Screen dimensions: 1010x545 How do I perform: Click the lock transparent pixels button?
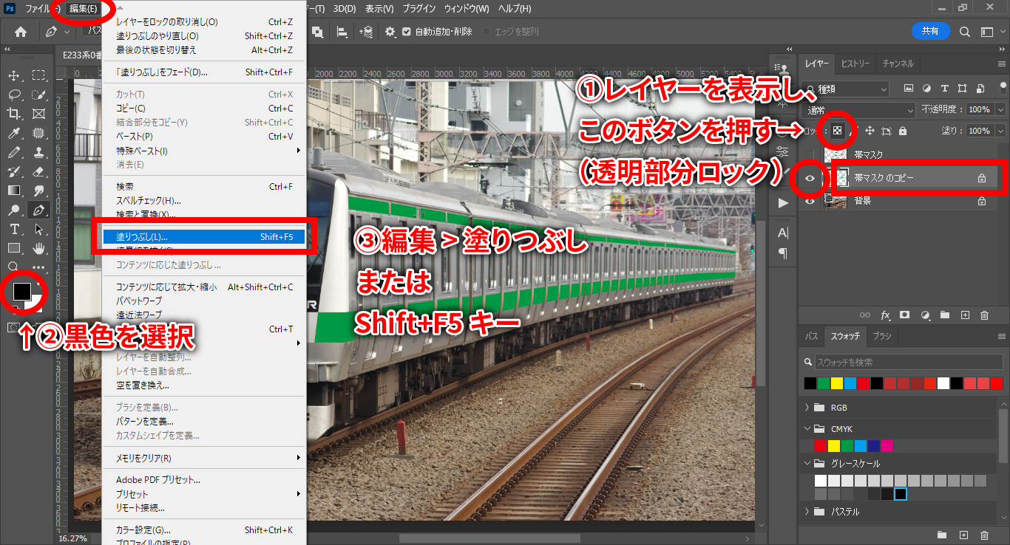837,131
